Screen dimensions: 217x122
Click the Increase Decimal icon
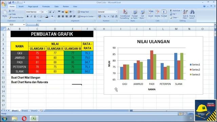tap(112, 17)
